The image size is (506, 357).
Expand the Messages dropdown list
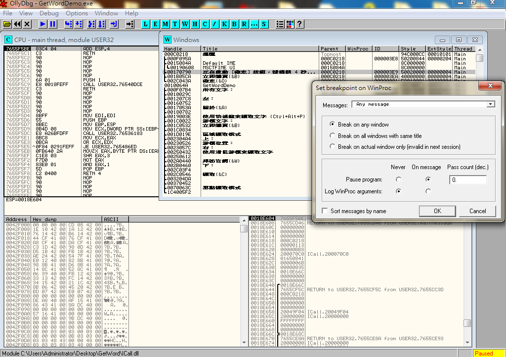pyautogui.click(x=490, y=104)
